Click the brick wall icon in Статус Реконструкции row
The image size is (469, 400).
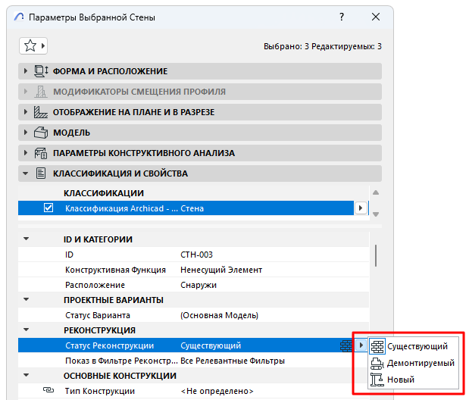pos(346,345)
